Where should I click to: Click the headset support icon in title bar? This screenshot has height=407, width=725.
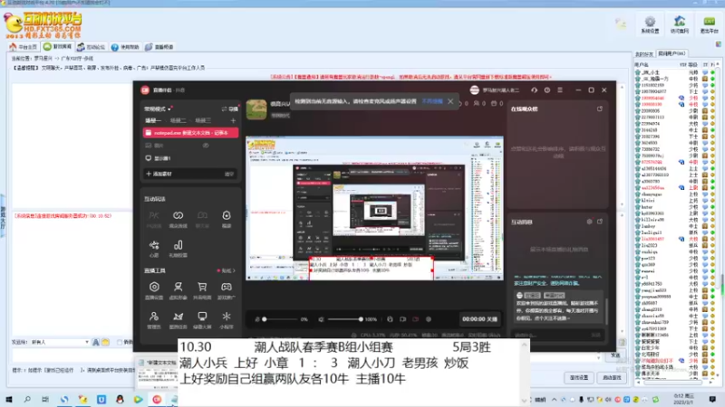click(534, 90)
